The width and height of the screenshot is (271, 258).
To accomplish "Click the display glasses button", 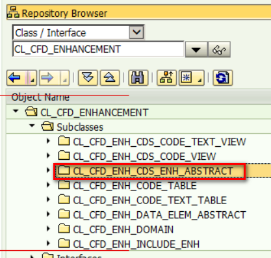I will point(219,50).
